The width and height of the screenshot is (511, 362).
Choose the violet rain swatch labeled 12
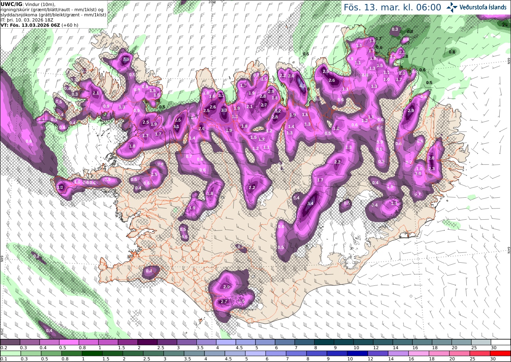[378, 353]
